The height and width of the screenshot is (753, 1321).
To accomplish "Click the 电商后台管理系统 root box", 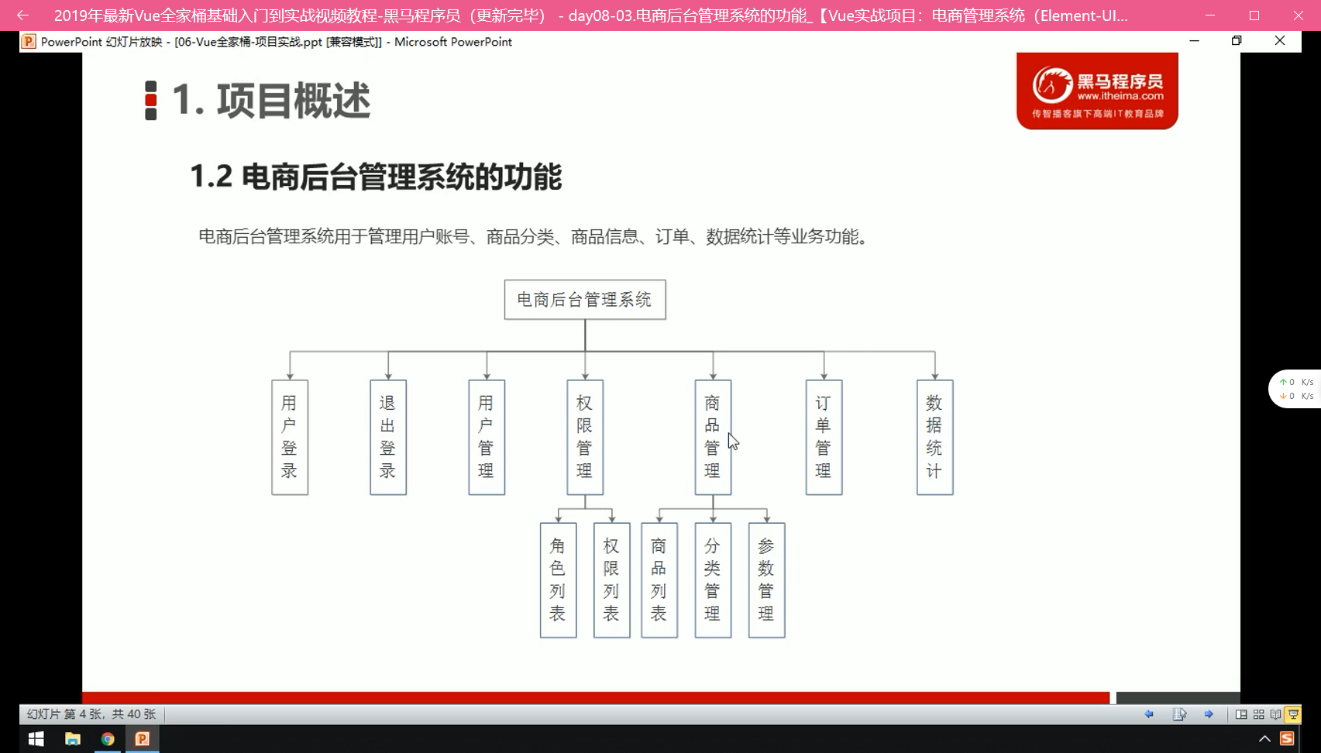I will pos(585,300).
